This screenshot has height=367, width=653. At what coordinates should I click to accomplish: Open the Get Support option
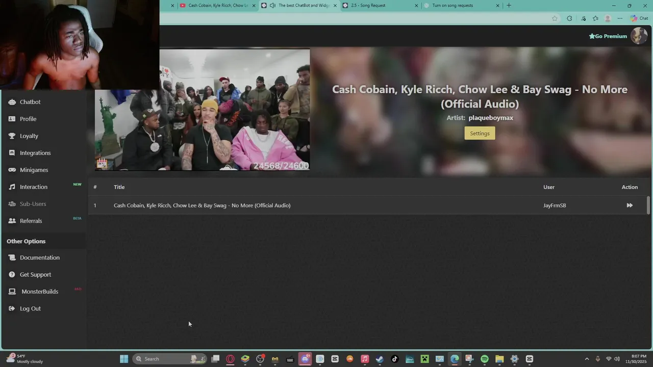(35, 275)
